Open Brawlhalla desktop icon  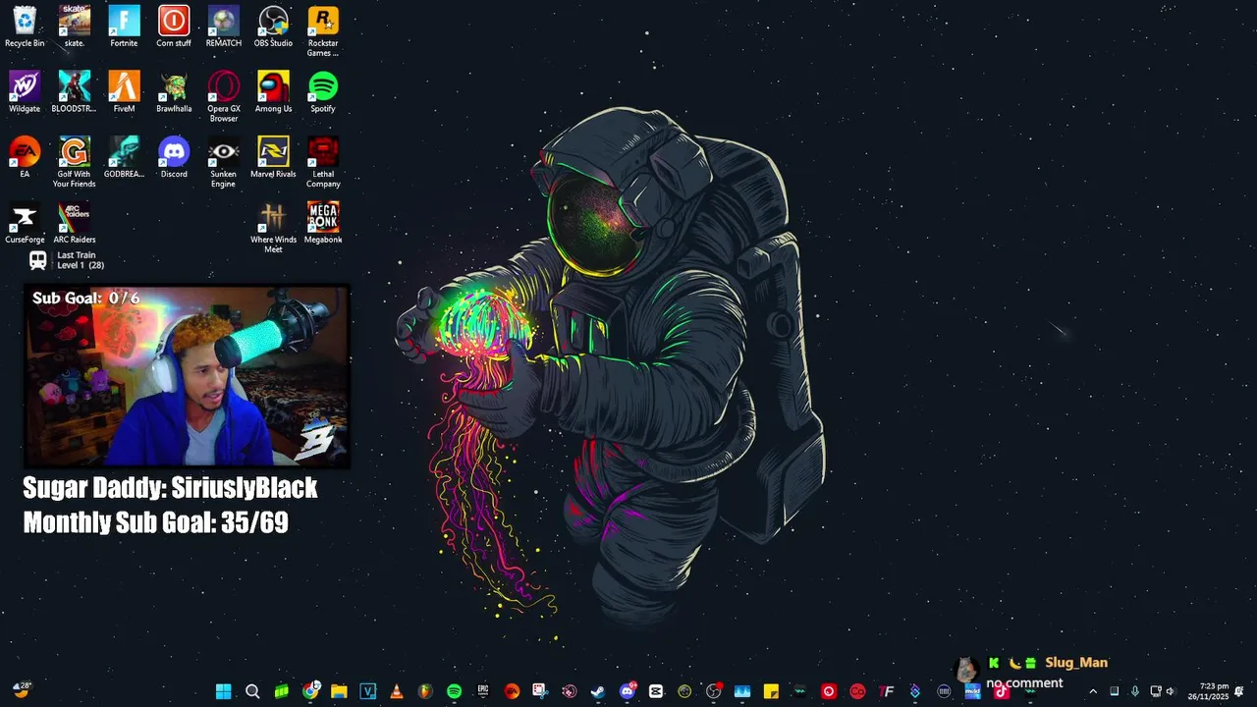[x=174, y=92]
